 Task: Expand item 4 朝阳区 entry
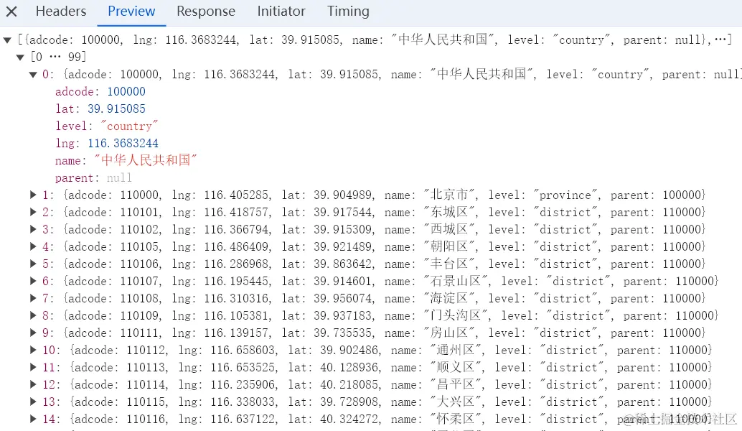point(33,246)
